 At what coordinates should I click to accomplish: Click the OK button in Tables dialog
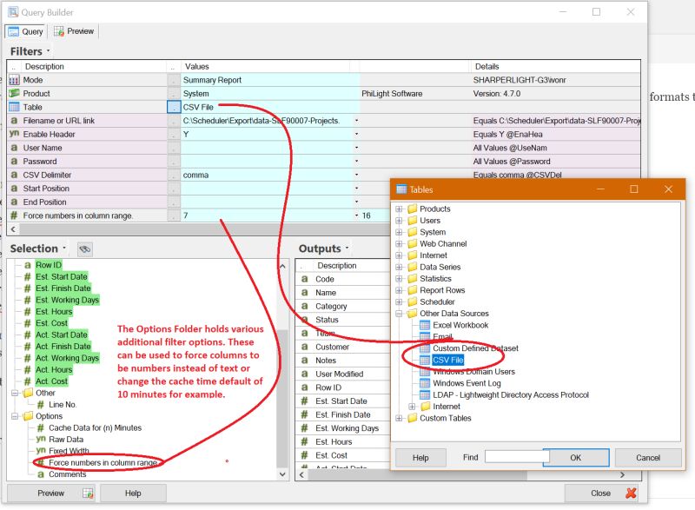576,457
